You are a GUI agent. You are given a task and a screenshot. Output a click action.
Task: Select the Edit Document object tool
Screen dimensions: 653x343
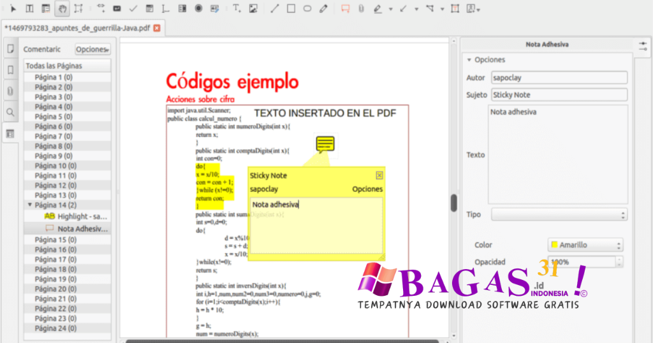coord(78,8)
